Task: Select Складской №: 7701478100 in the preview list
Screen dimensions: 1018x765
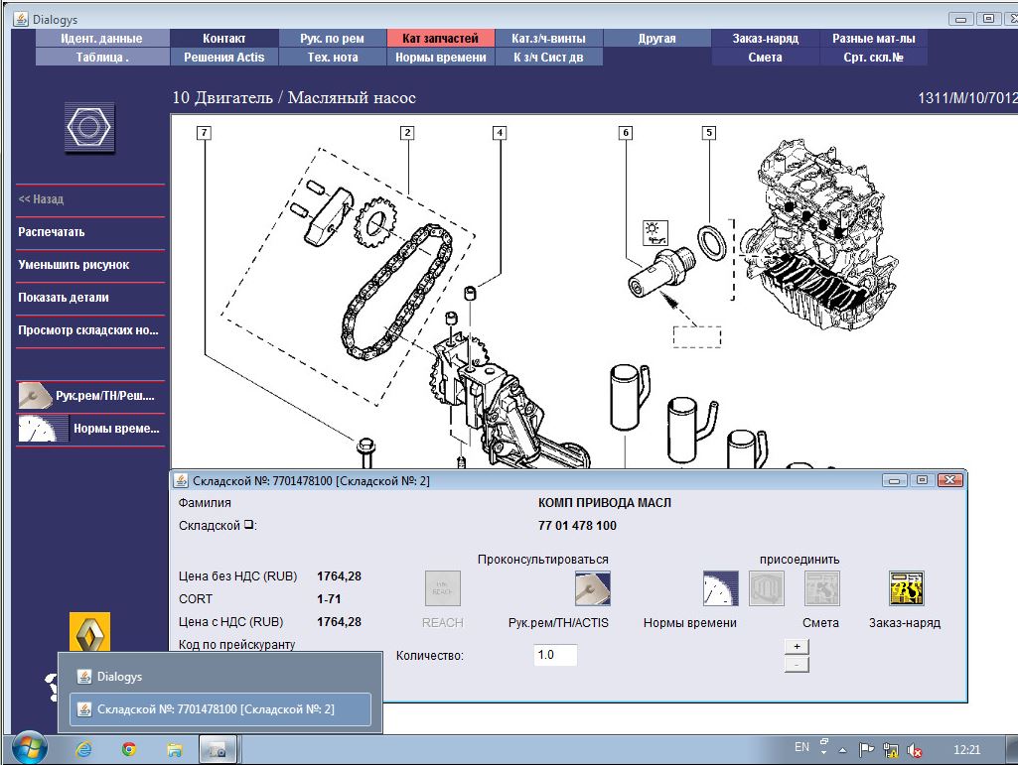Action: pos(220,709)
